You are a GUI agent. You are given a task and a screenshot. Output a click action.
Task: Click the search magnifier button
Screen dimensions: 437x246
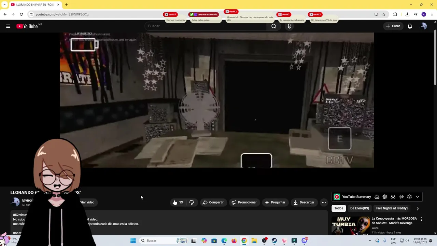point(274,26)
